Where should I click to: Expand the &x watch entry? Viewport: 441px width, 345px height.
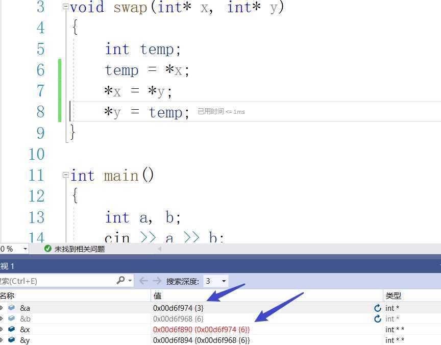(2, 329)
